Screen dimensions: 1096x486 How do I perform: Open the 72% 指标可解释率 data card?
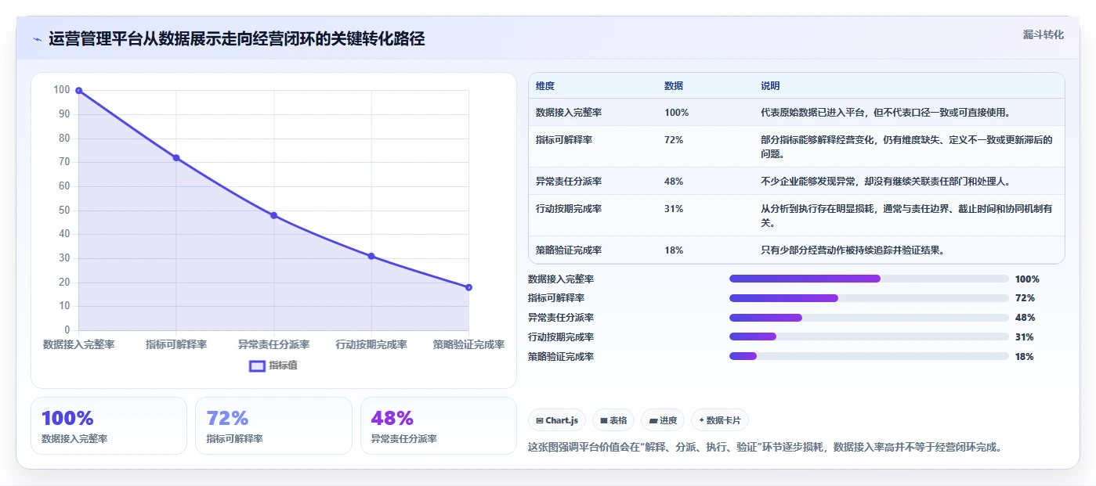273,426
